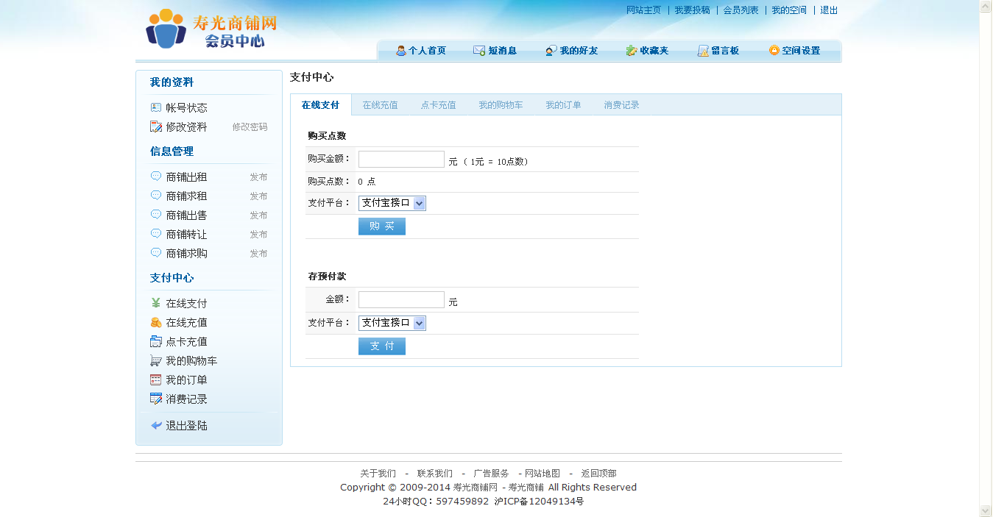Click the 我的好友 friends icon
This screenshot has height=517, width=993.
click(x=551, y=51)
